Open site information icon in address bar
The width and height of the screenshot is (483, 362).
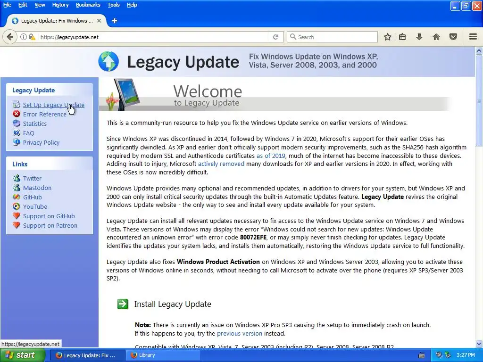click(24, 37)
